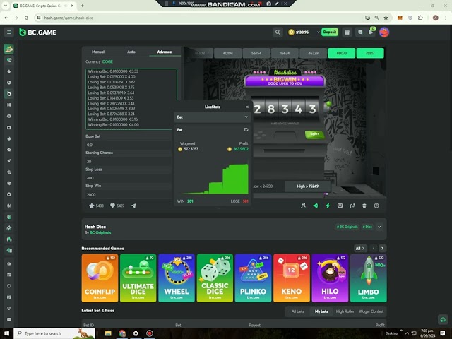Click the star favorite icon
Screen dimensions: 452x339
[x=92, y=206]
